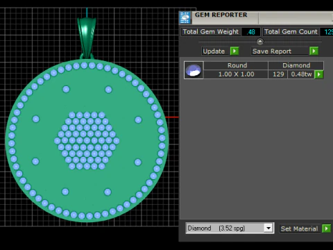Collapse the panel with the round arrow handle

tap(260, 42)
